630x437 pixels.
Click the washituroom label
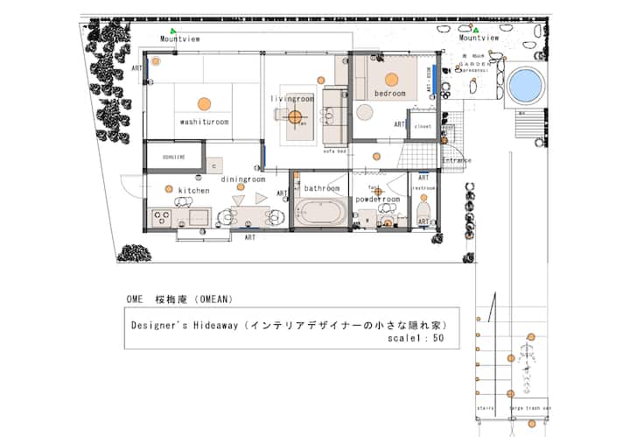[204, 122]
